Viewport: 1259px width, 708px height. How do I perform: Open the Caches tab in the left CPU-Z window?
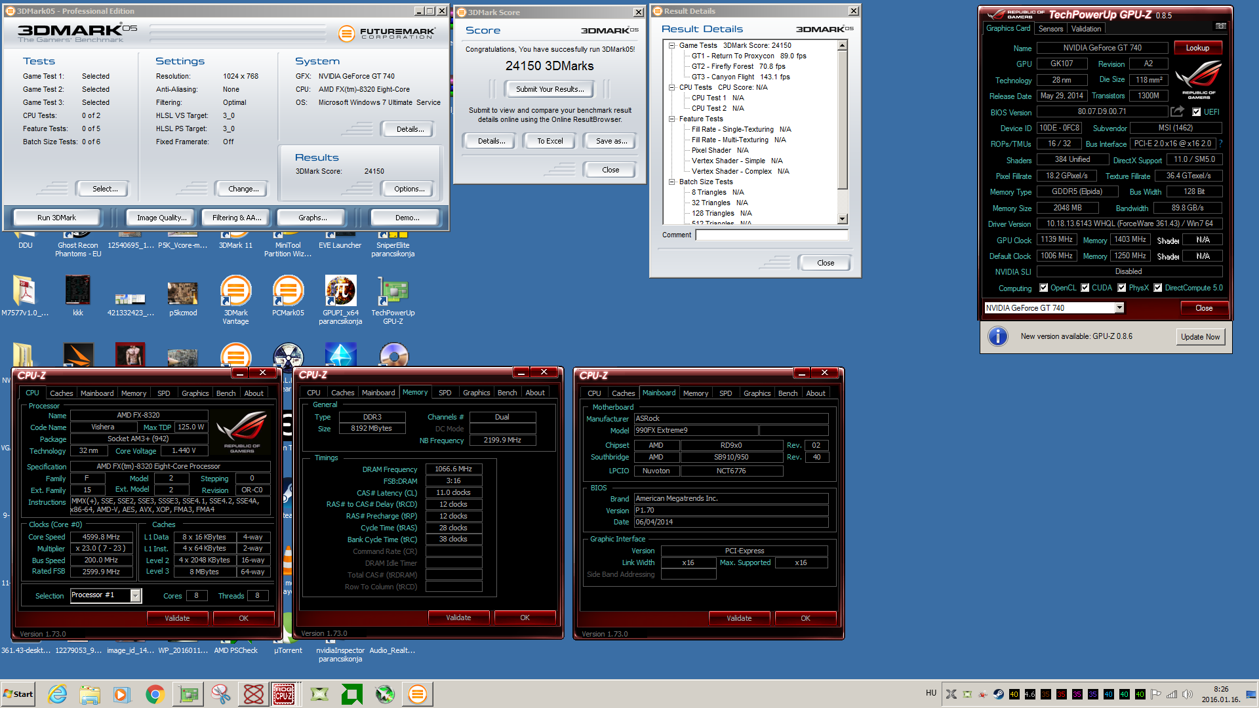(x=62, y=393)
